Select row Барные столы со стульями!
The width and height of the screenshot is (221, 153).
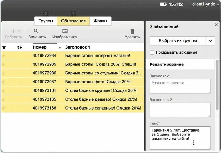[x=73, y=73]
